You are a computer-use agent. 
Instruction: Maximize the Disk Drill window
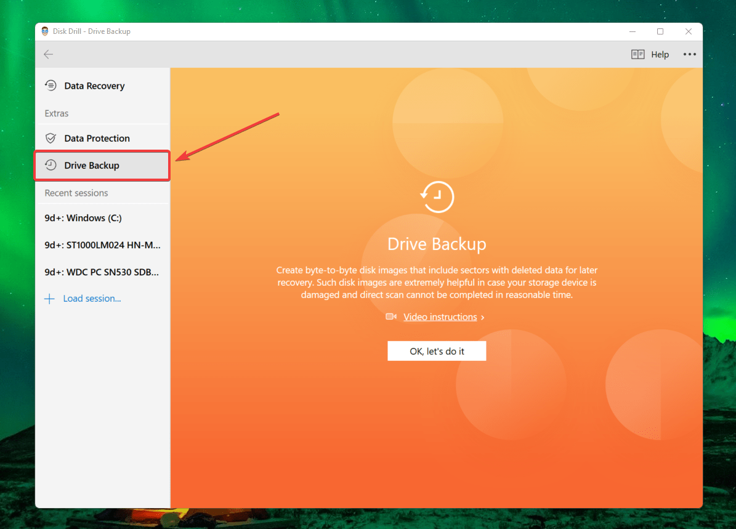[x=660, y=31]
